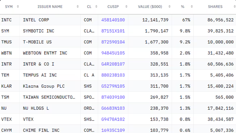Click Symbotic value 1,790,147

[157, 31]
